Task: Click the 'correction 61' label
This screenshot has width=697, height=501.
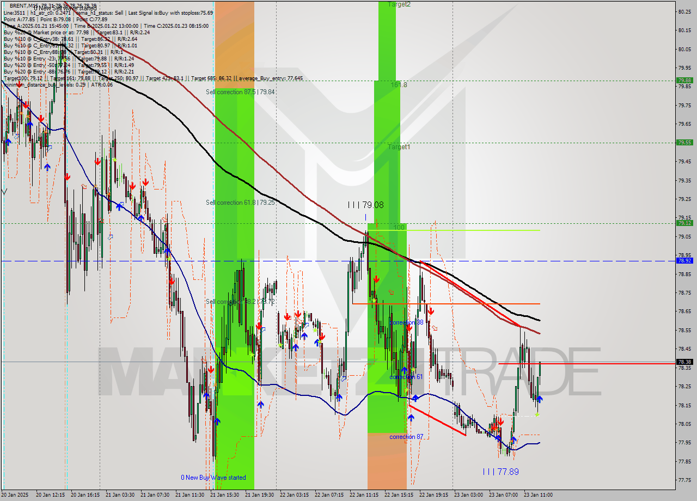Action: point(406,377)
